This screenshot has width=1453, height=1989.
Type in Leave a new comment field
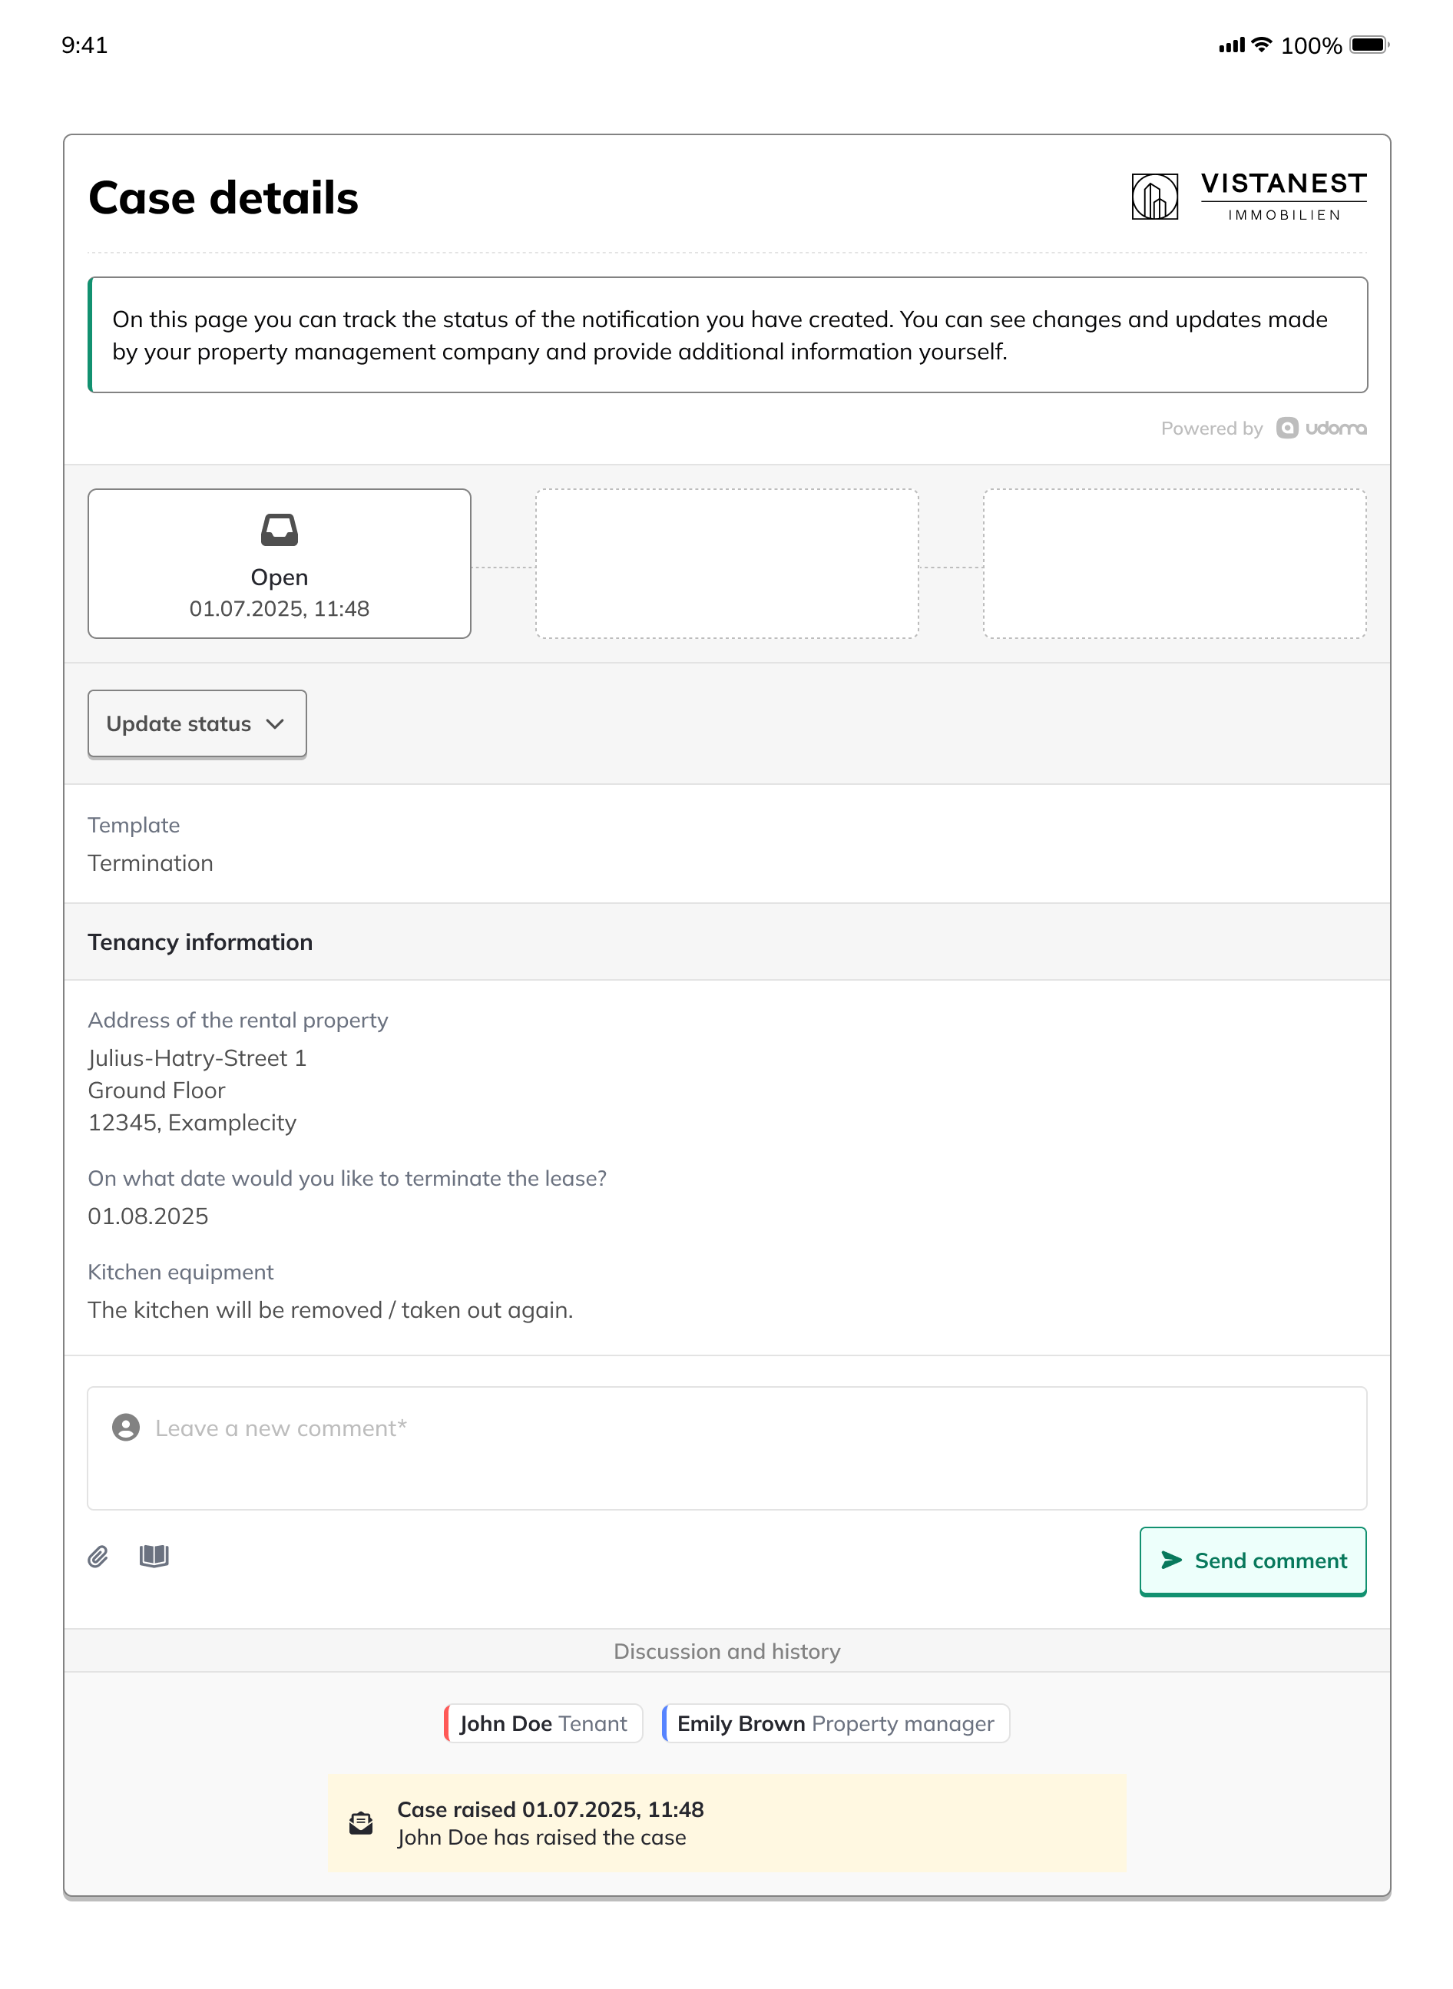click(x=726, y=1448)
